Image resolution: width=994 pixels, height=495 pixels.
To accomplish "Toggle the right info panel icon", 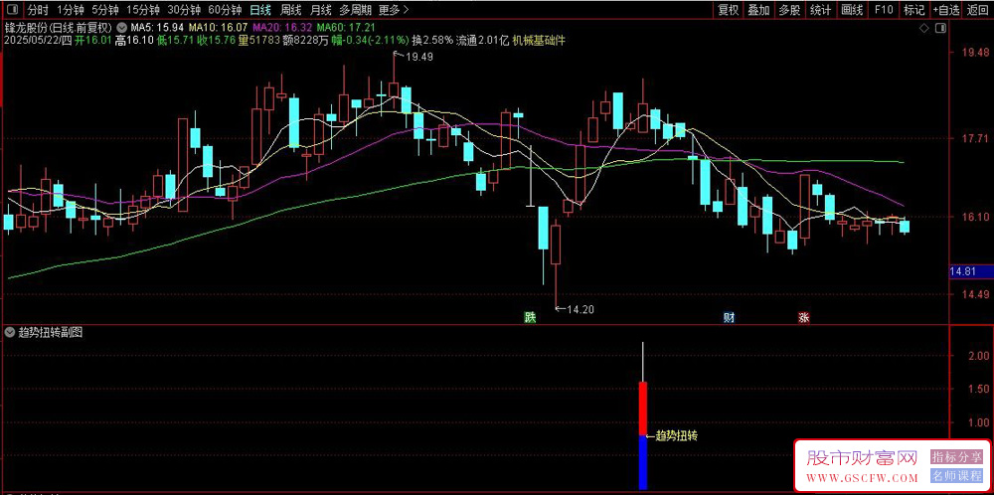I will pyautogui.click(x=942, y=29).
